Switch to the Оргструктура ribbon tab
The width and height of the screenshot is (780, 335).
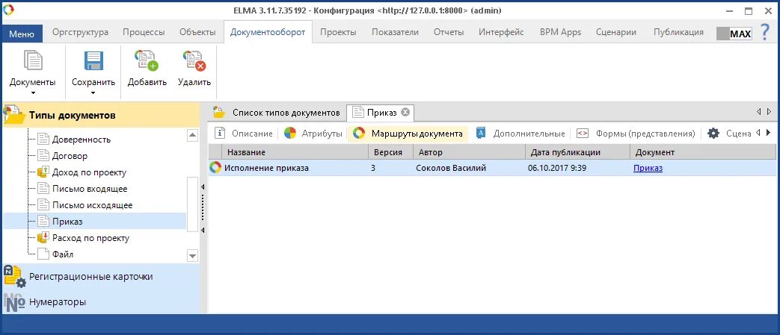tap(80, 32)
